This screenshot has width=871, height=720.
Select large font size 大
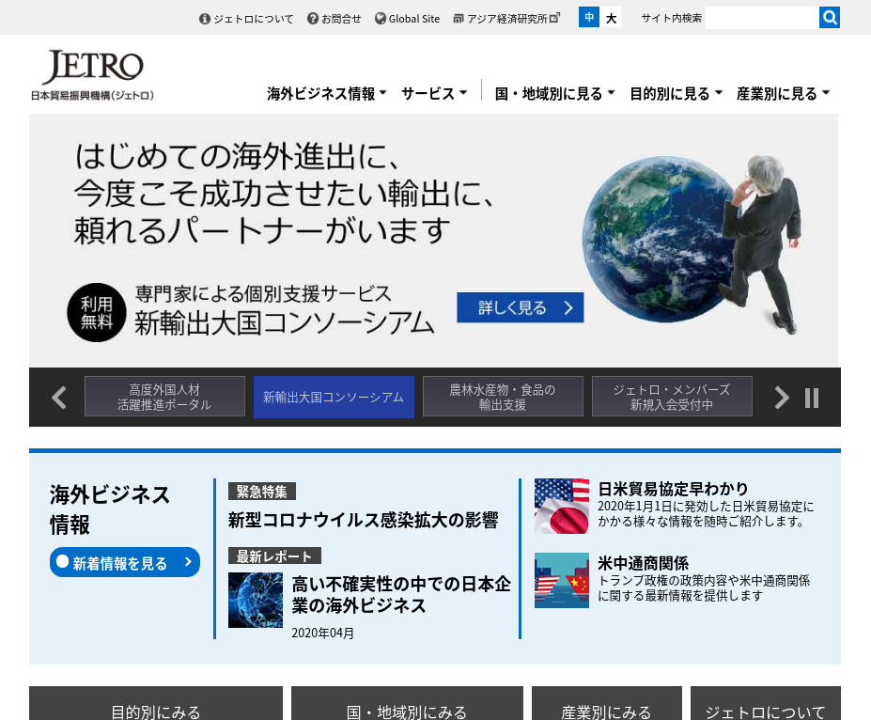pos(611,17)
